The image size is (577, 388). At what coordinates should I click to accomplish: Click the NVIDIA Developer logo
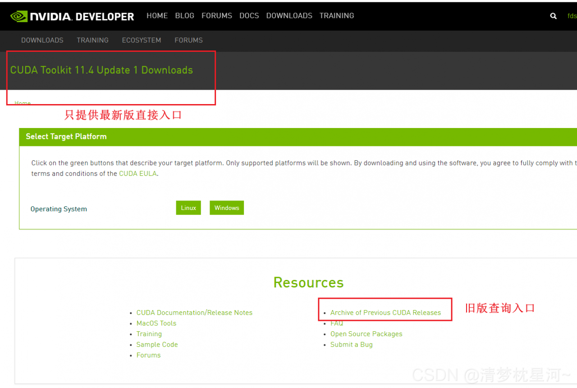[x=72, y=17]
